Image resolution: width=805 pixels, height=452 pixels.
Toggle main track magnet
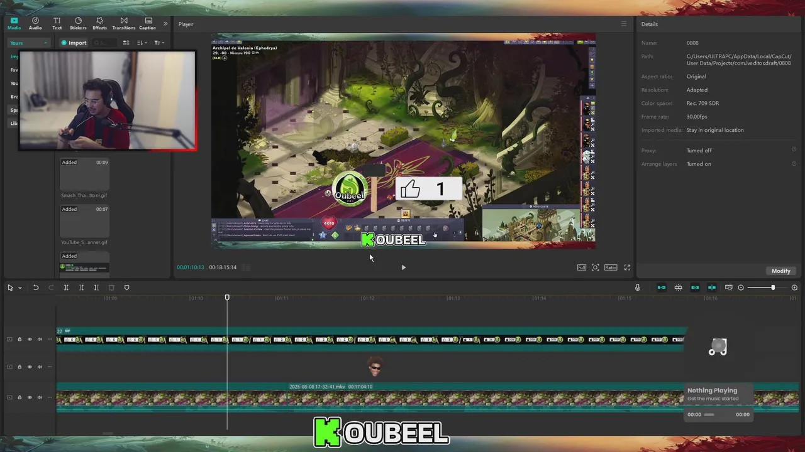point(662,288)
